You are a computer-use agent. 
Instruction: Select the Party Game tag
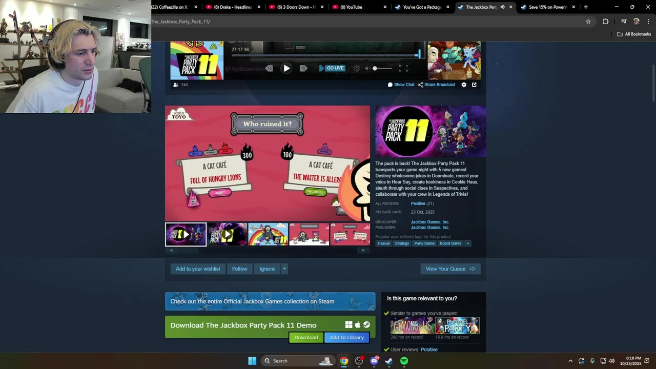tap(424, 243)
